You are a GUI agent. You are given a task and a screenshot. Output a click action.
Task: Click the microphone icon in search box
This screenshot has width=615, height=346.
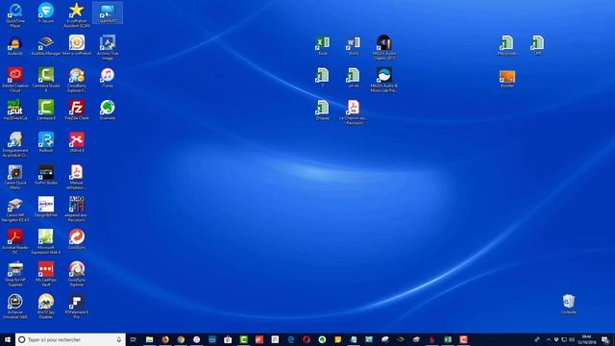[118, 339]
